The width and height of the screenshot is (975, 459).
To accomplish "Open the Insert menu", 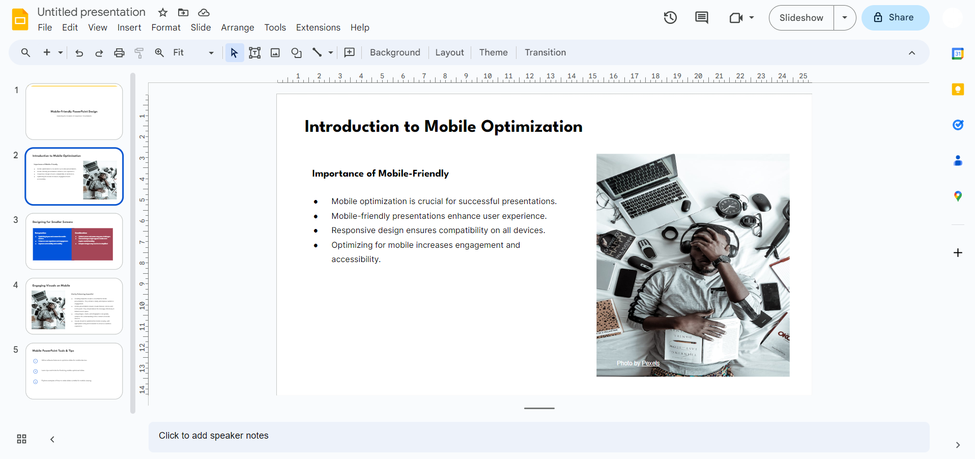I will pos(129,27).
